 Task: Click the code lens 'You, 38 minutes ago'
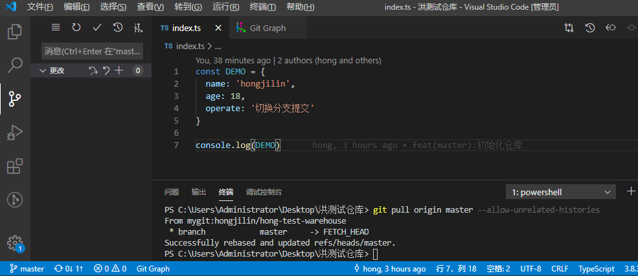click(x=233, y=61)
